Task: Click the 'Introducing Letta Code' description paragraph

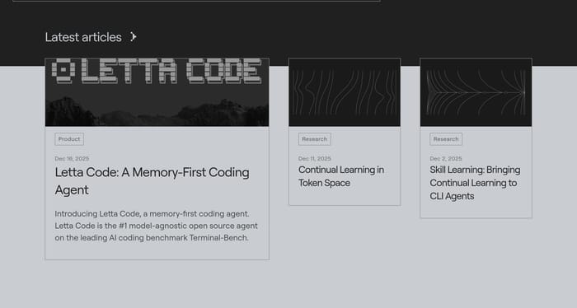Action: point(157,226)
